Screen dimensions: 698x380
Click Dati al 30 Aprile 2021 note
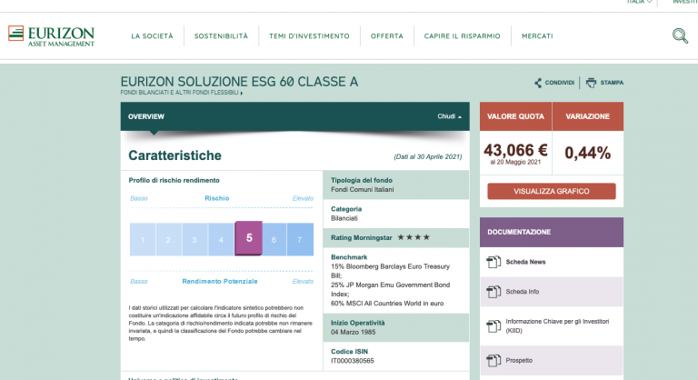pyautogui.click(x=428, y=156)
